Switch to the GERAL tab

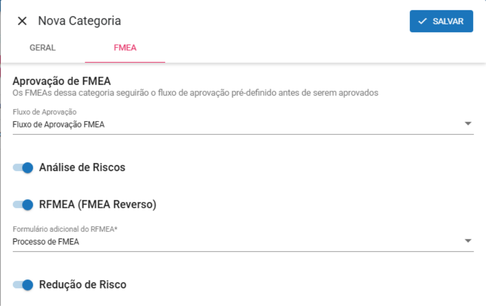pyautogui.click(x=43, y=47)
